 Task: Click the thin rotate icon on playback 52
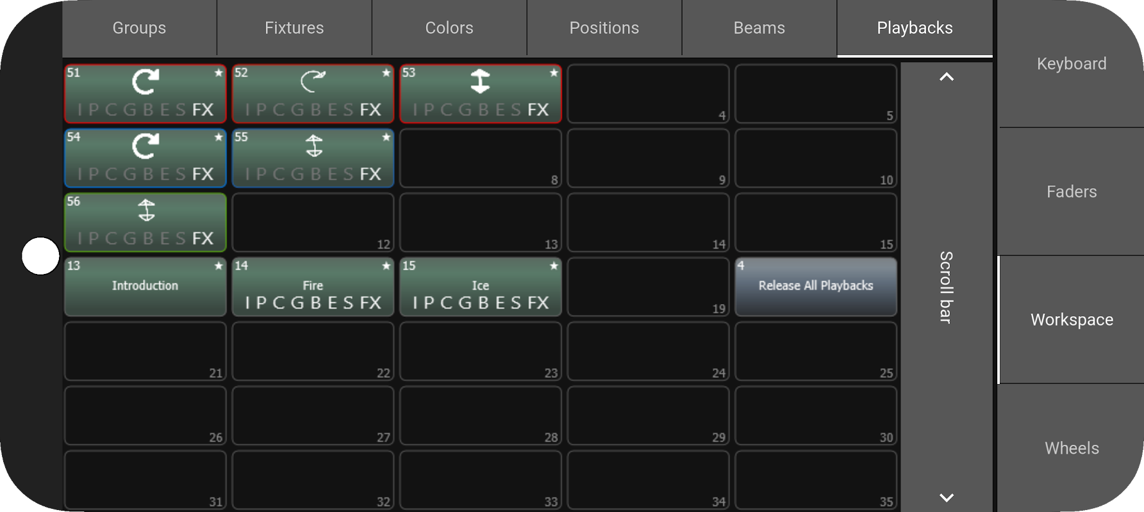point(313,82)
